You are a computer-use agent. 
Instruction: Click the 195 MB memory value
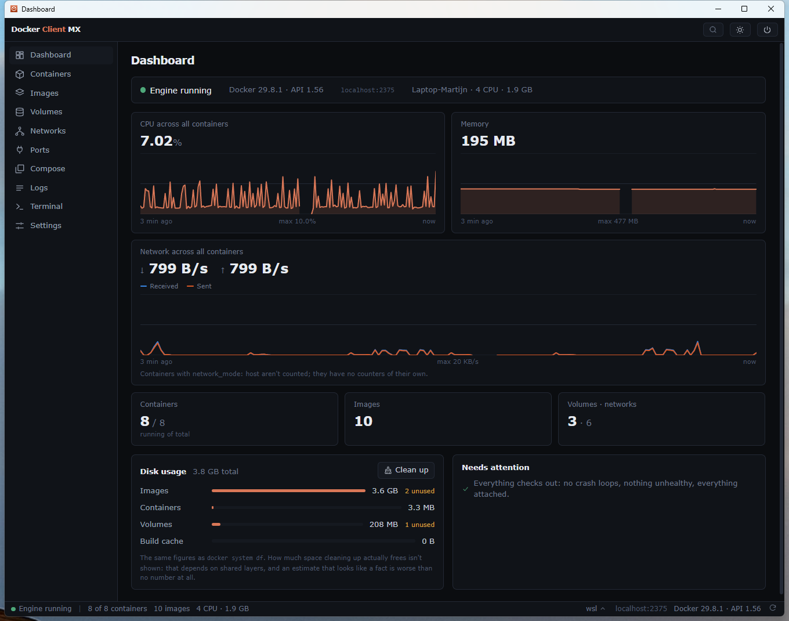point(488,141)
